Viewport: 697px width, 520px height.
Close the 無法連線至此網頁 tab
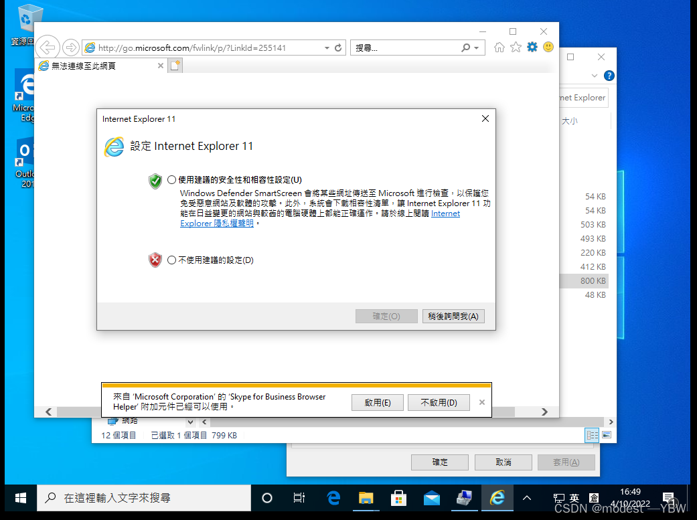point(161,66)
